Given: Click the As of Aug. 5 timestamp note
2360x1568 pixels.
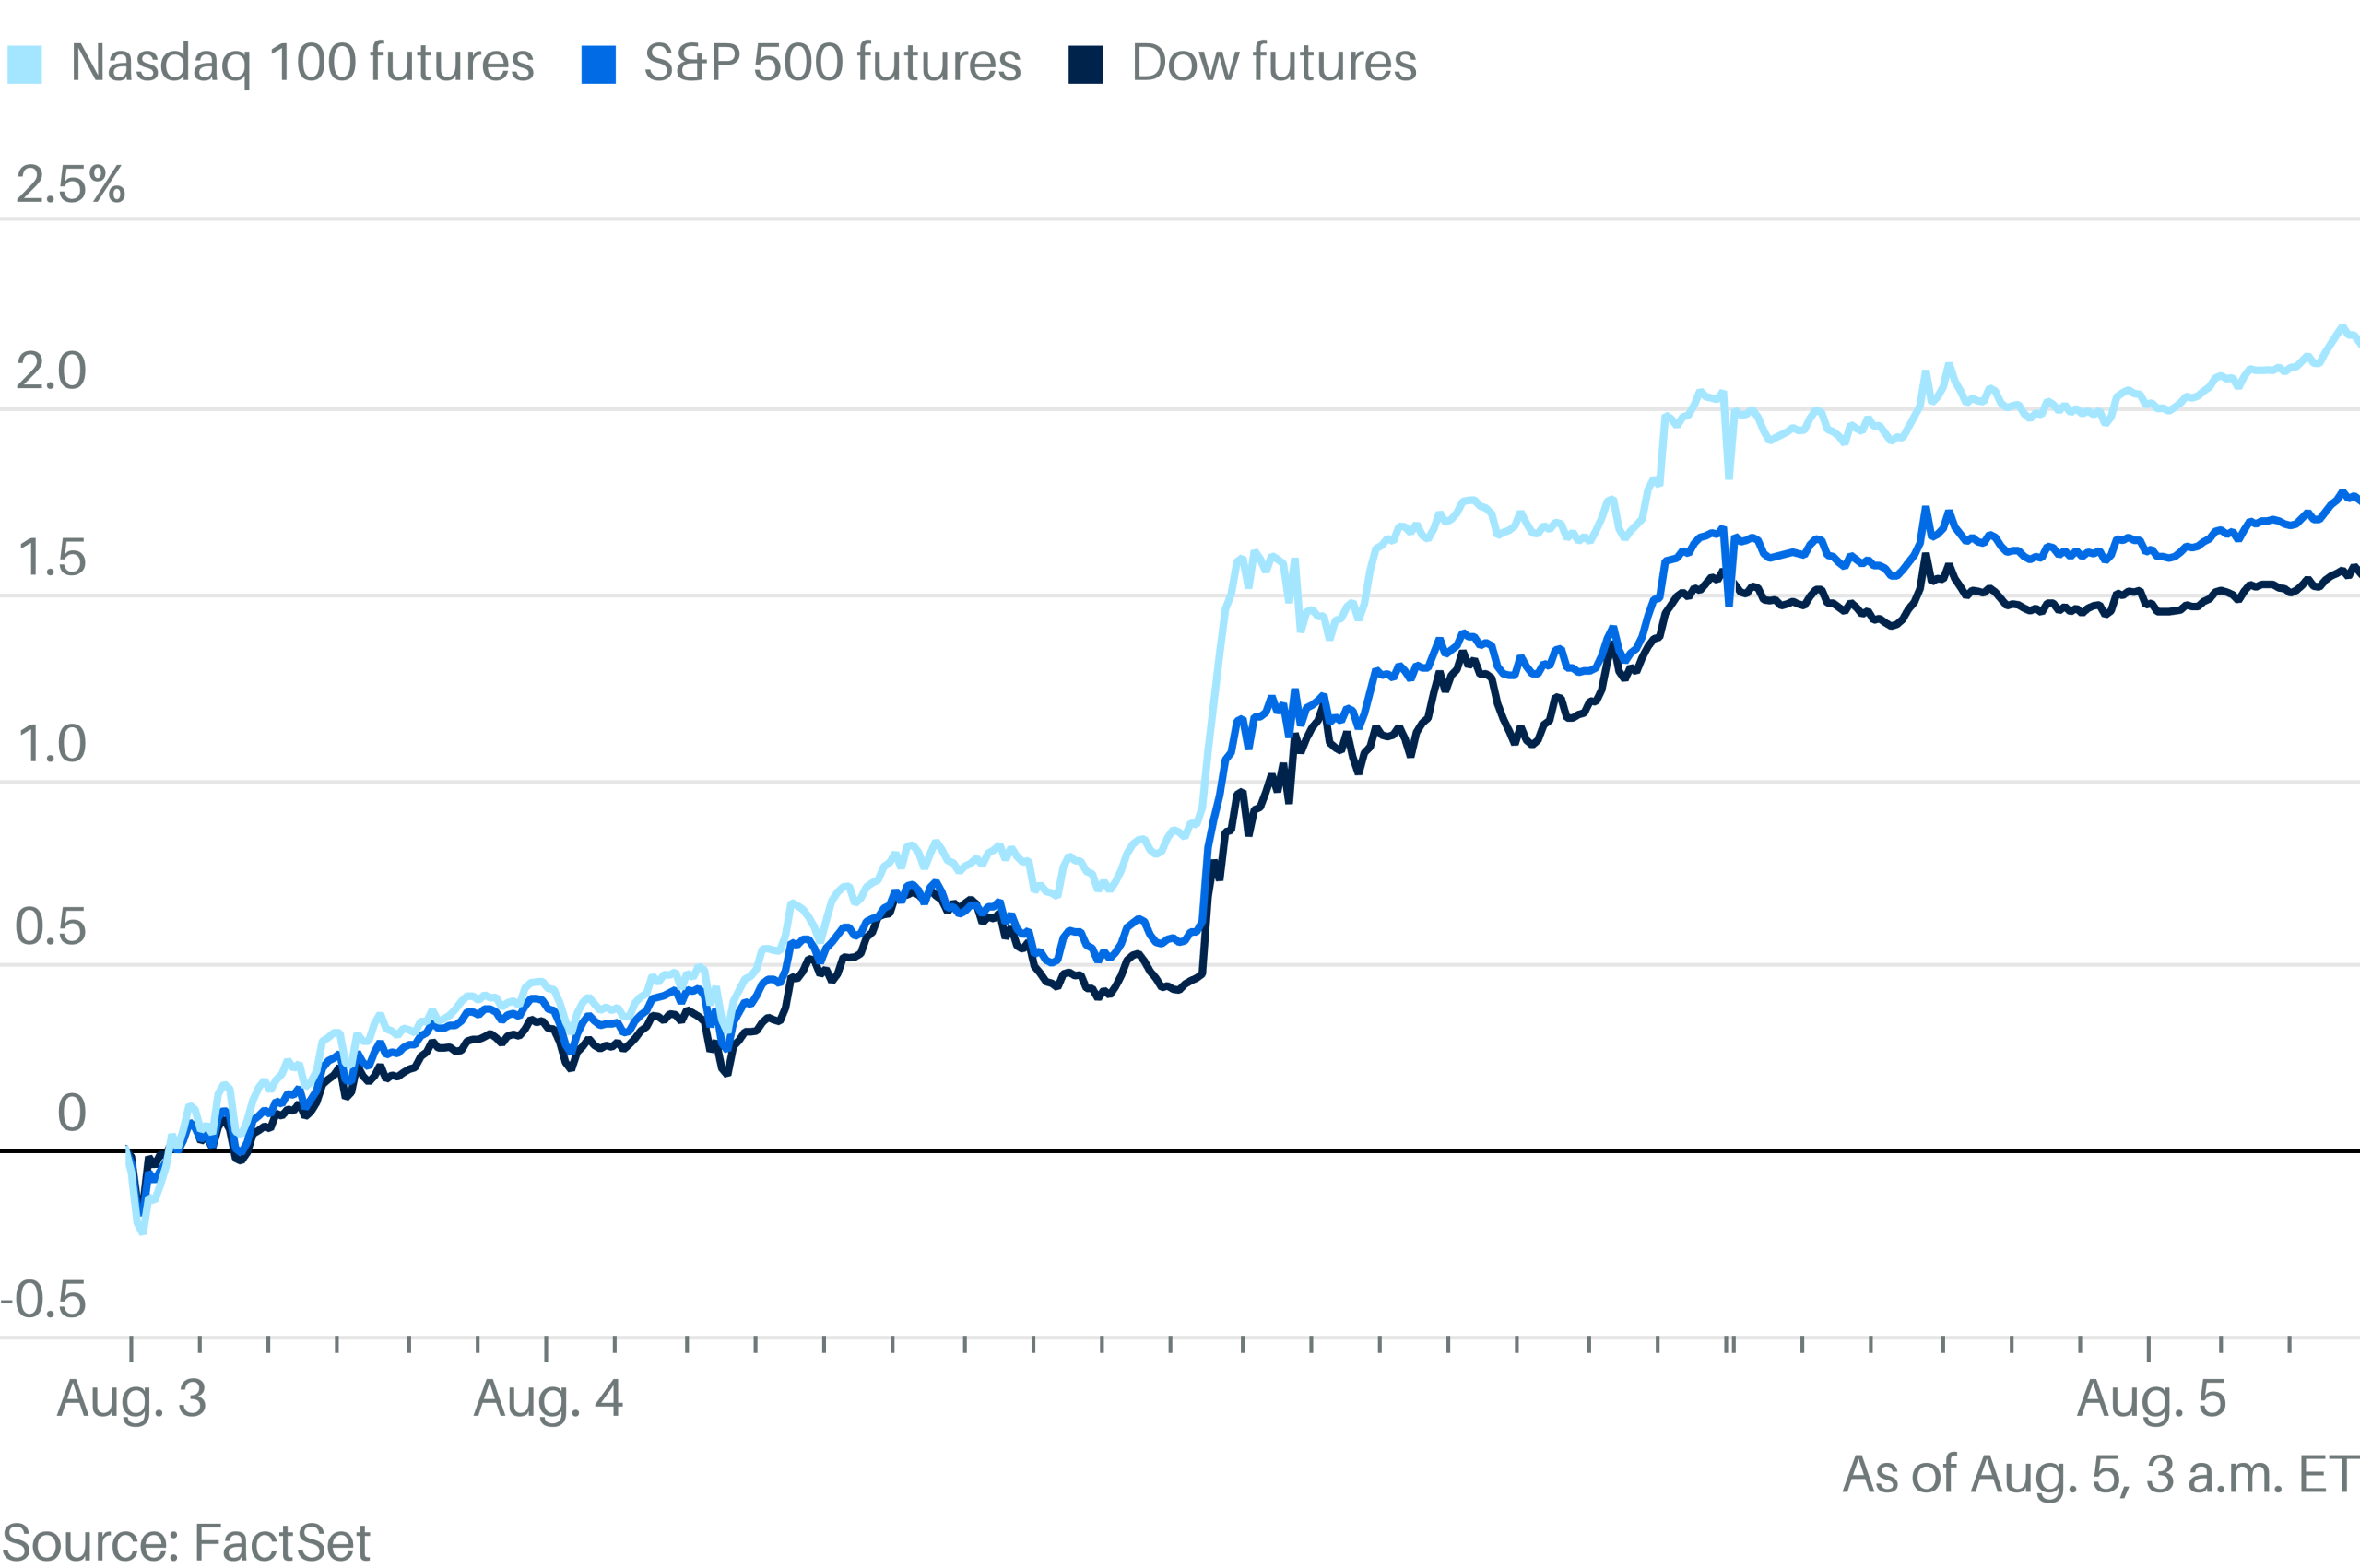Looking at the screenshot, I should [2100, 1474].
